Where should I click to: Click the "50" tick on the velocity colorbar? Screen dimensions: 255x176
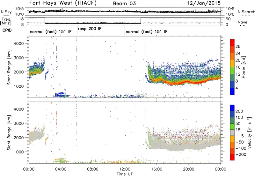[238, 124]
